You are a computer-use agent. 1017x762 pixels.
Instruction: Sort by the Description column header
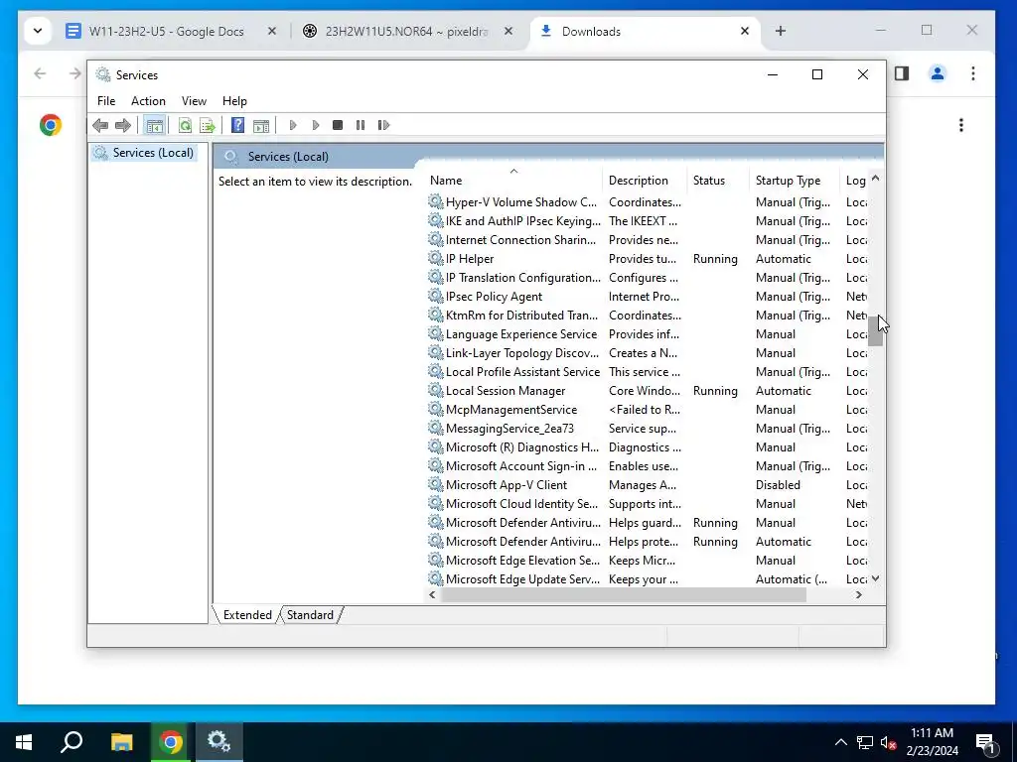point(645,181)
